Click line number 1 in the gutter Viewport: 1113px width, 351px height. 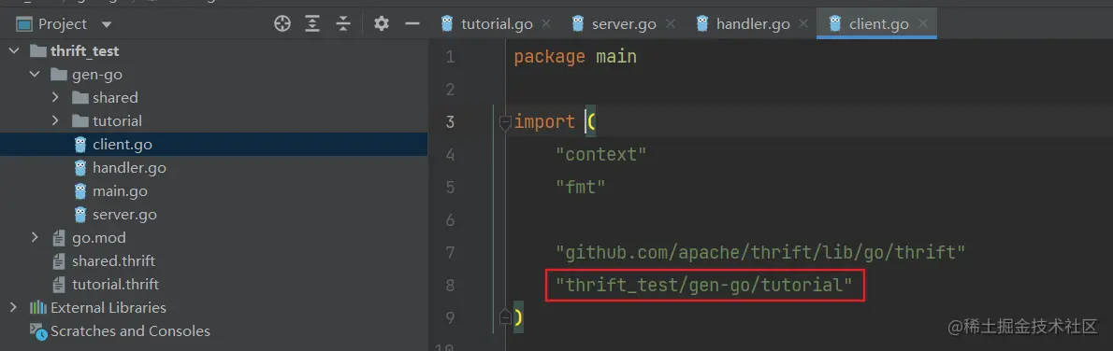450,57
